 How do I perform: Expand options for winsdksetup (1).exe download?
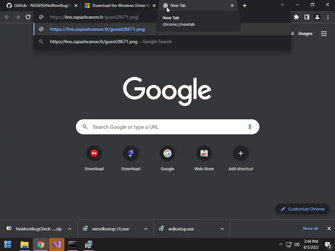click(x=146, y=229)
